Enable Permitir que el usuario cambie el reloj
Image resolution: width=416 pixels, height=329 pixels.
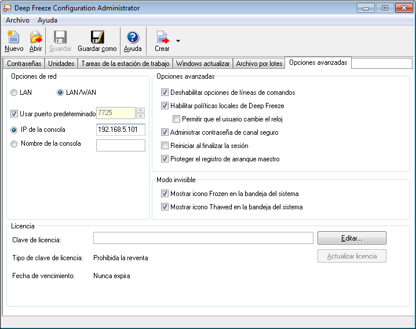[176, 119]
